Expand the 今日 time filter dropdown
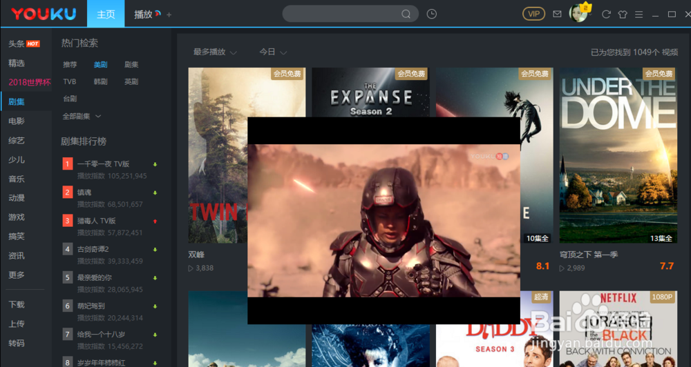 click(x=273, y=52)
